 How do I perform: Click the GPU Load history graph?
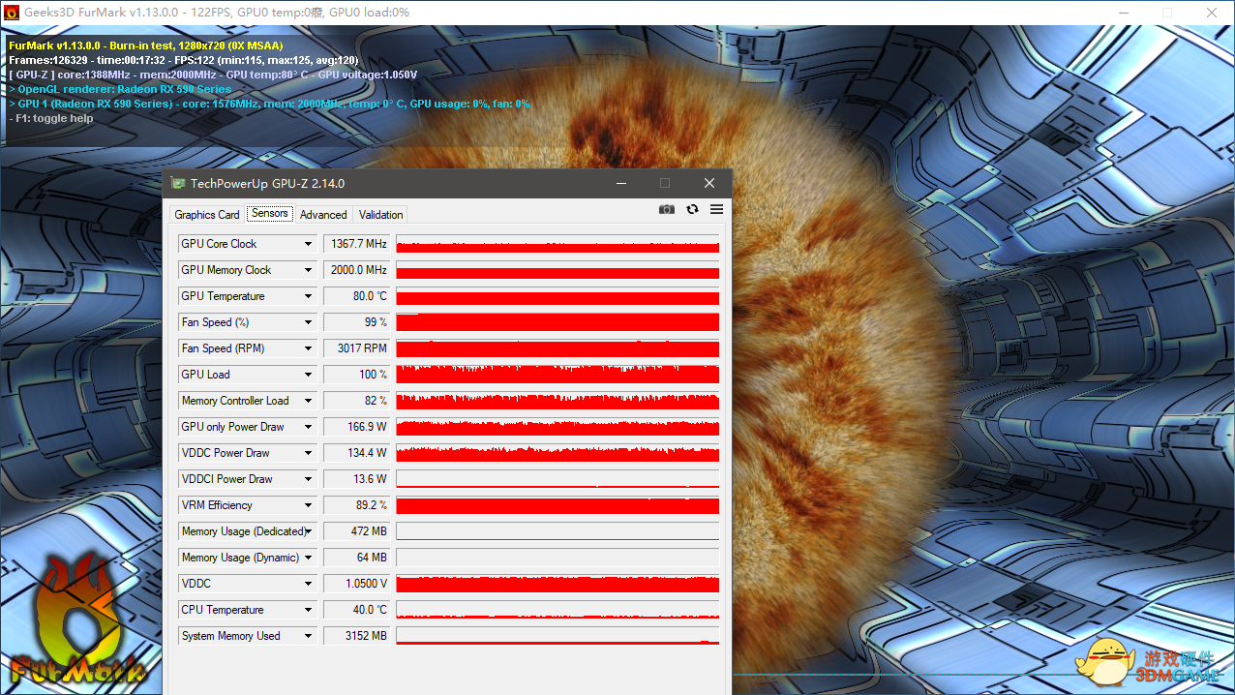pyautogui.click(x=557, y=375)
